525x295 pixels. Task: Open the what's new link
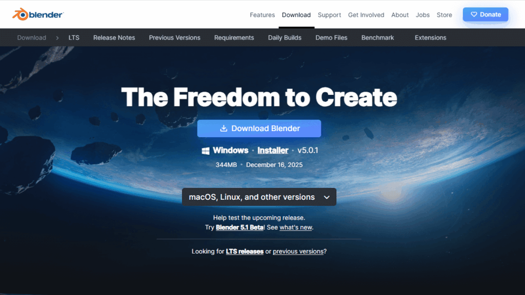pyautogui.click(x=296, y=227)
